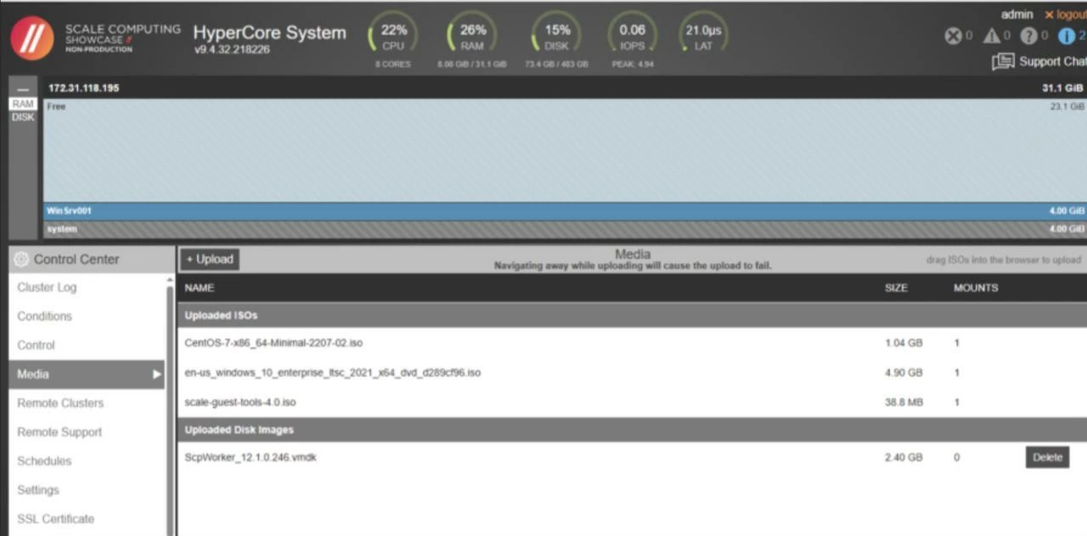Click the 4.90 GB size value
This screenshot has height=536, width=1087.
[x=904, y=372]
